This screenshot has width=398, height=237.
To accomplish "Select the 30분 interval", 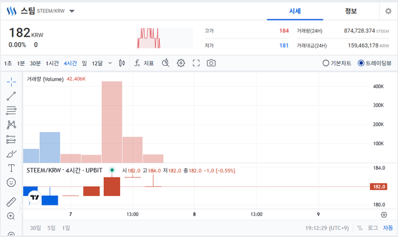I will pyautogui.click(x=35, y=63).
